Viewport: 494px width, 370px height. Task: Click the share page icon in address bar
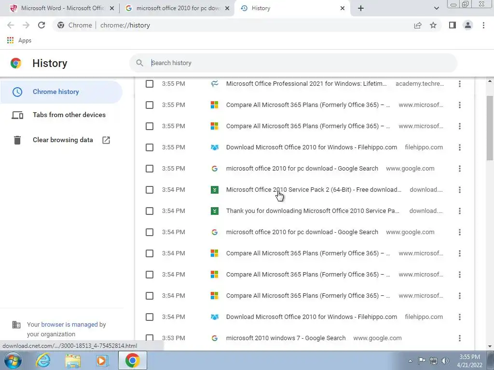[418, 25]
